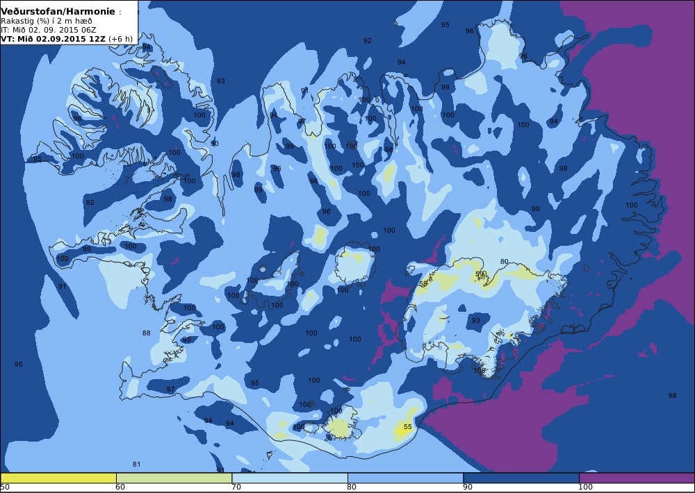Click the pale blue 70–80 legend segment
The image size is (695, 493).
[289, 478]
